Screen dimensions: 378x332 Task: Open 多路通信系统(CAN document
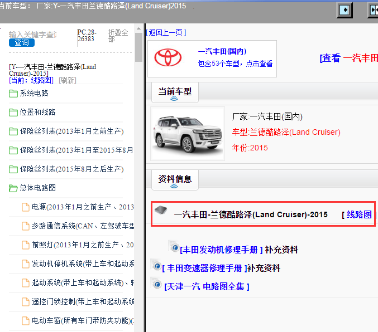click(x=83, y=226)
